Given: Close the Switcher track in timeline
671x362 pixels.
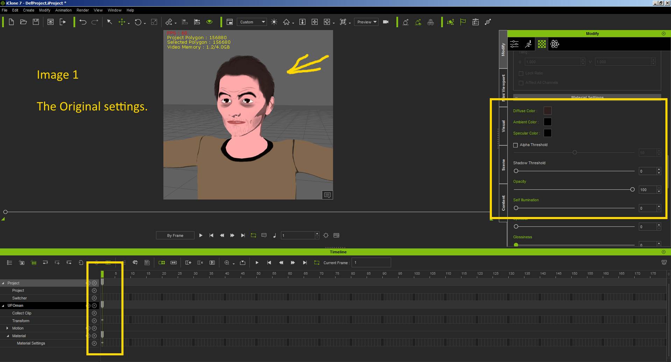Looking at the screenshot, I should (94, 298).
